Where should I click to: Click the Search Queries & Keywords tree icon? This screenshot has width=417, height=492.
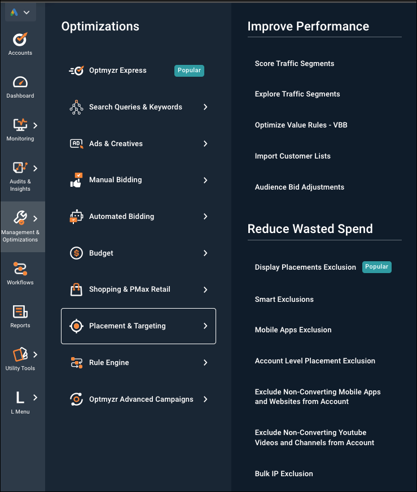click(76, 107)
